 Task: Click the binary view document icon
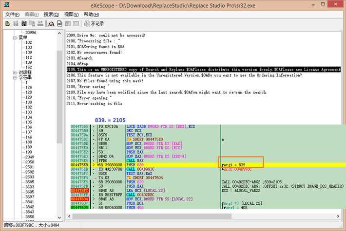59,23
